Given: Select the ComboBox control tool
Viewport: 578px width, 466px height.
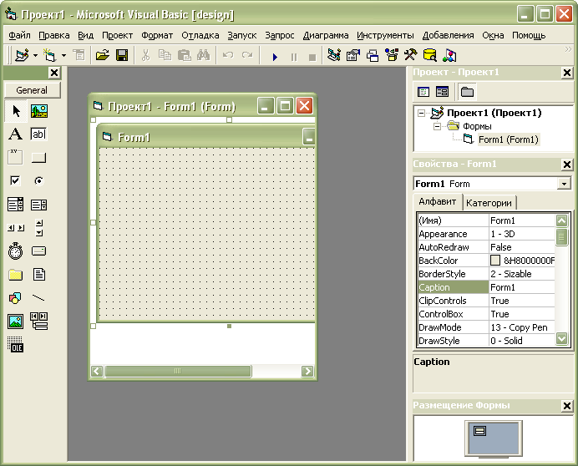Looking at the screenshot, I should point(16,205).
